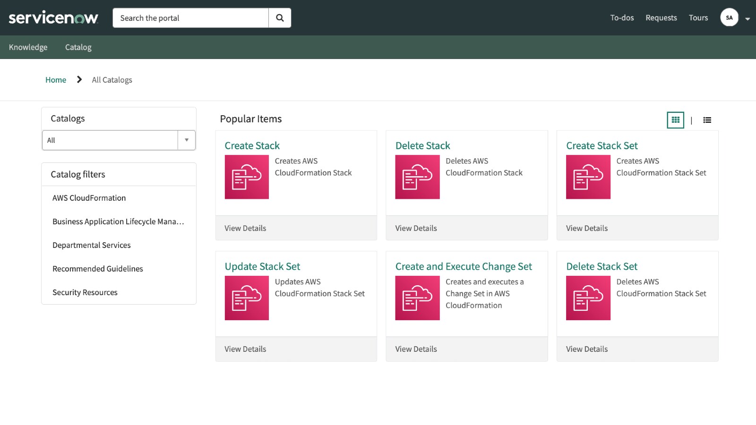Click the Update Stack Set icon
This screenshot has width=756, height=425.
(x=247, y=298)
